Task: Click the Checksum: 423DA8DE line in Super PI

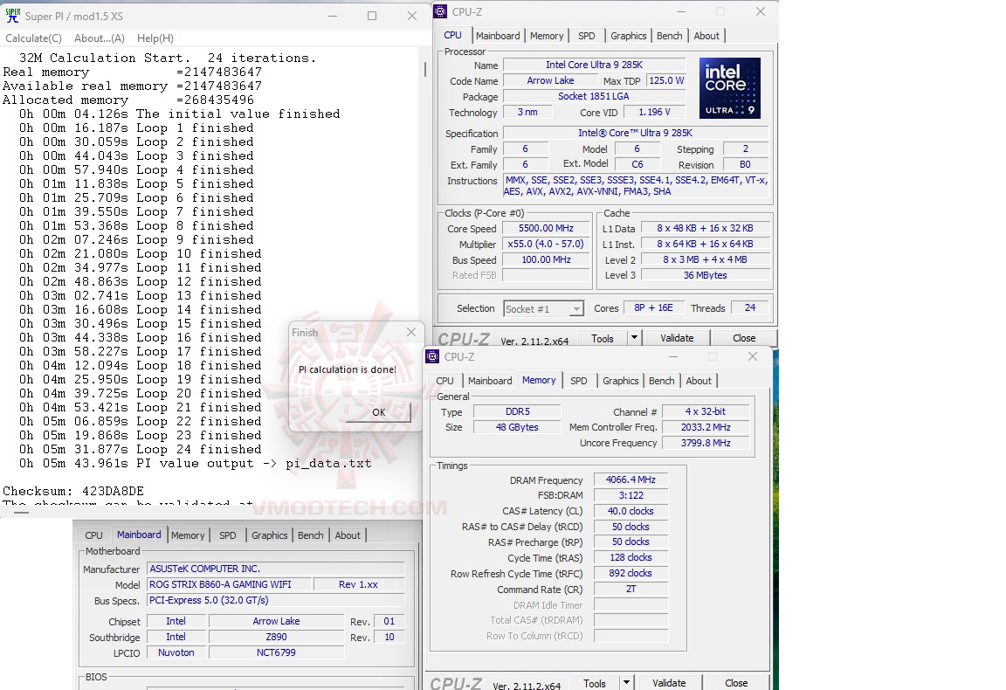Action: 73,491
